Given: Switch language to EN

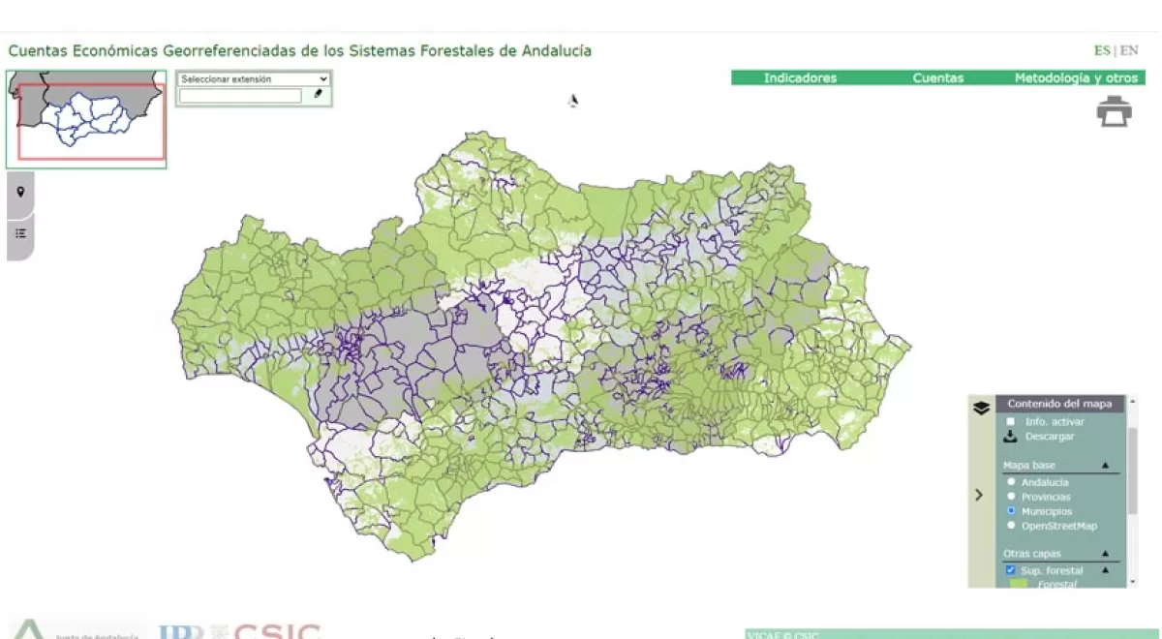Looking at the screenshot, I should click(x=1129, y=50).
